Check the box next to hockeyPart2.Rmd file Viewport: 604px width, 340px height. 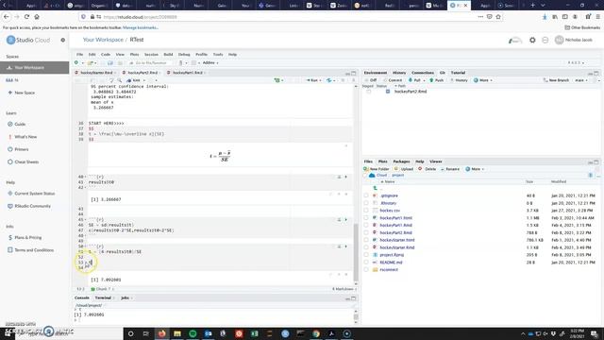click(x=366, y=233)
